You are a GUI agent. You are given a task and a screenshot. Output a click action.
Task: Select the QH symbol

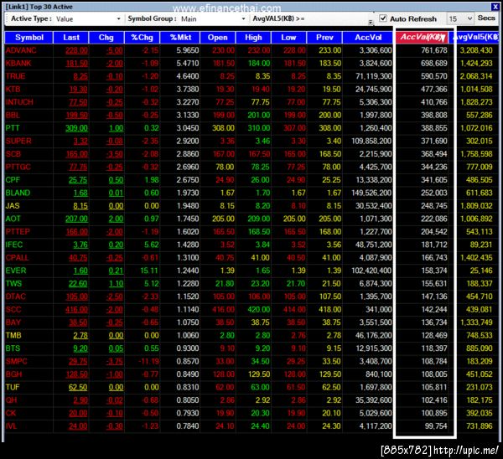point(11,400)
